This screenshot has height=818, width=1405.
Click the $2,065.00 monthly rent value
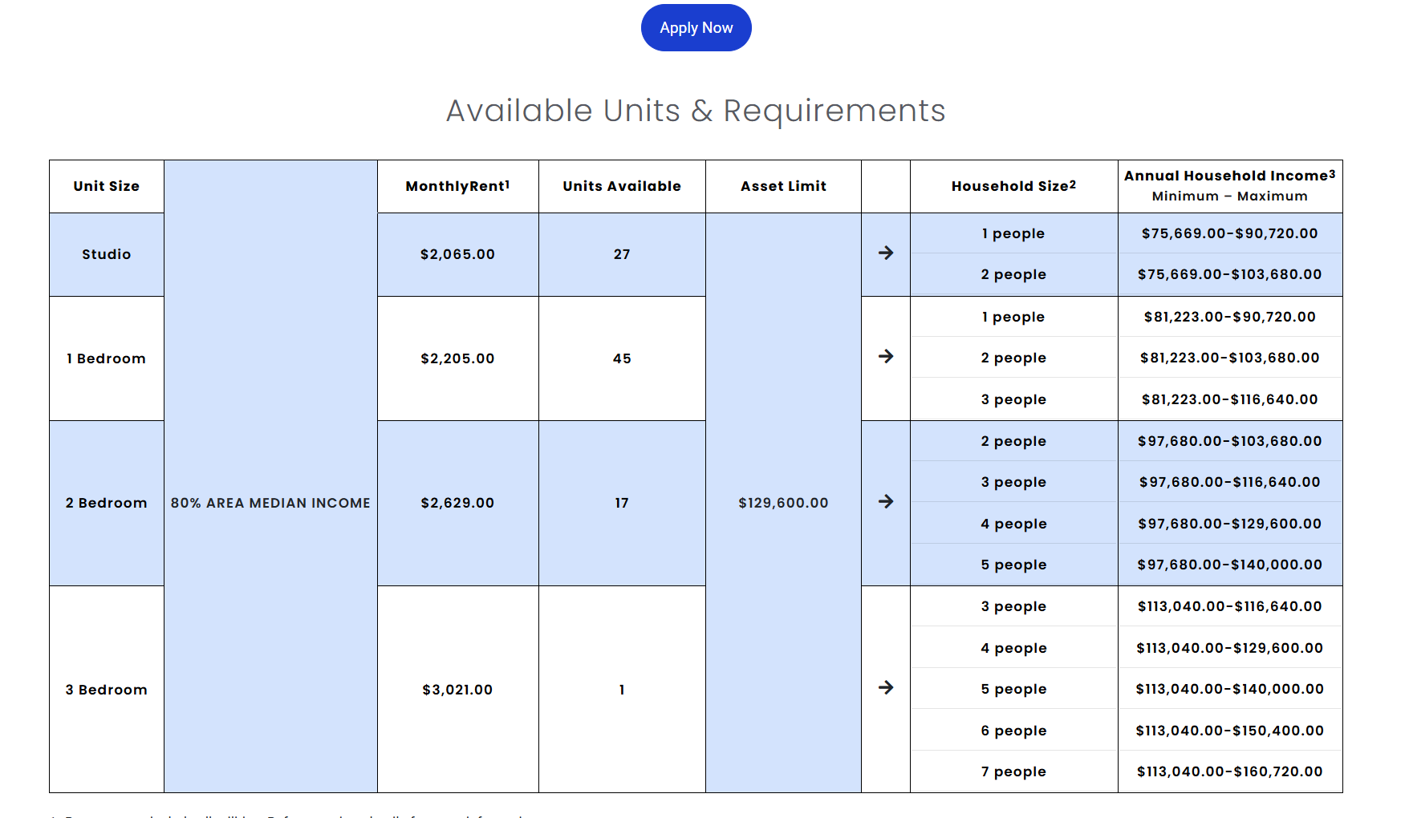click(457, 254)
